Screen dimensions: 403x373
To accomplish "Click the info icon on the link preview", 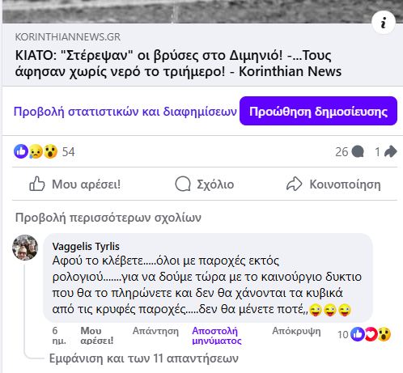I will pyautogui.click(x=384, y=23).
